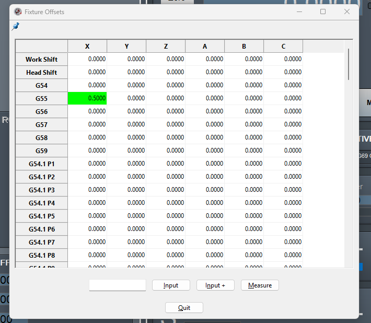Click the Z column header

click(166, 47)
